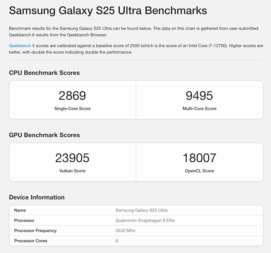The image size is (271, 253).
Task: Click the OpenCL Score label
Action: pyautogui.click(x=199, y=171)
